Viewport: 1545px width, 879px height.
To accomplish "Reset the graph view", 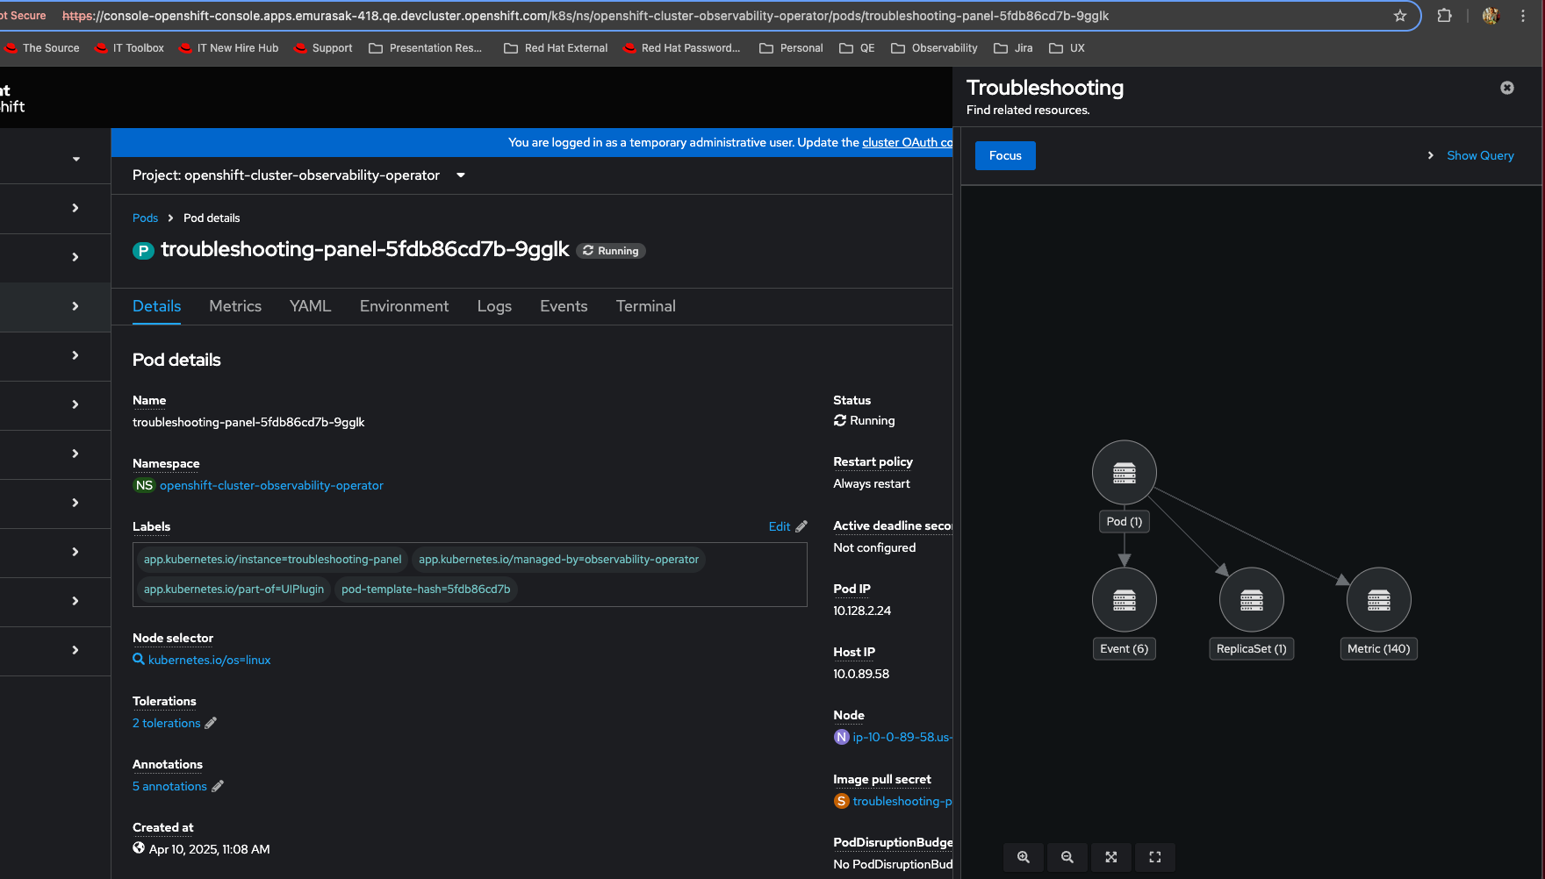I will point(1155,857).
